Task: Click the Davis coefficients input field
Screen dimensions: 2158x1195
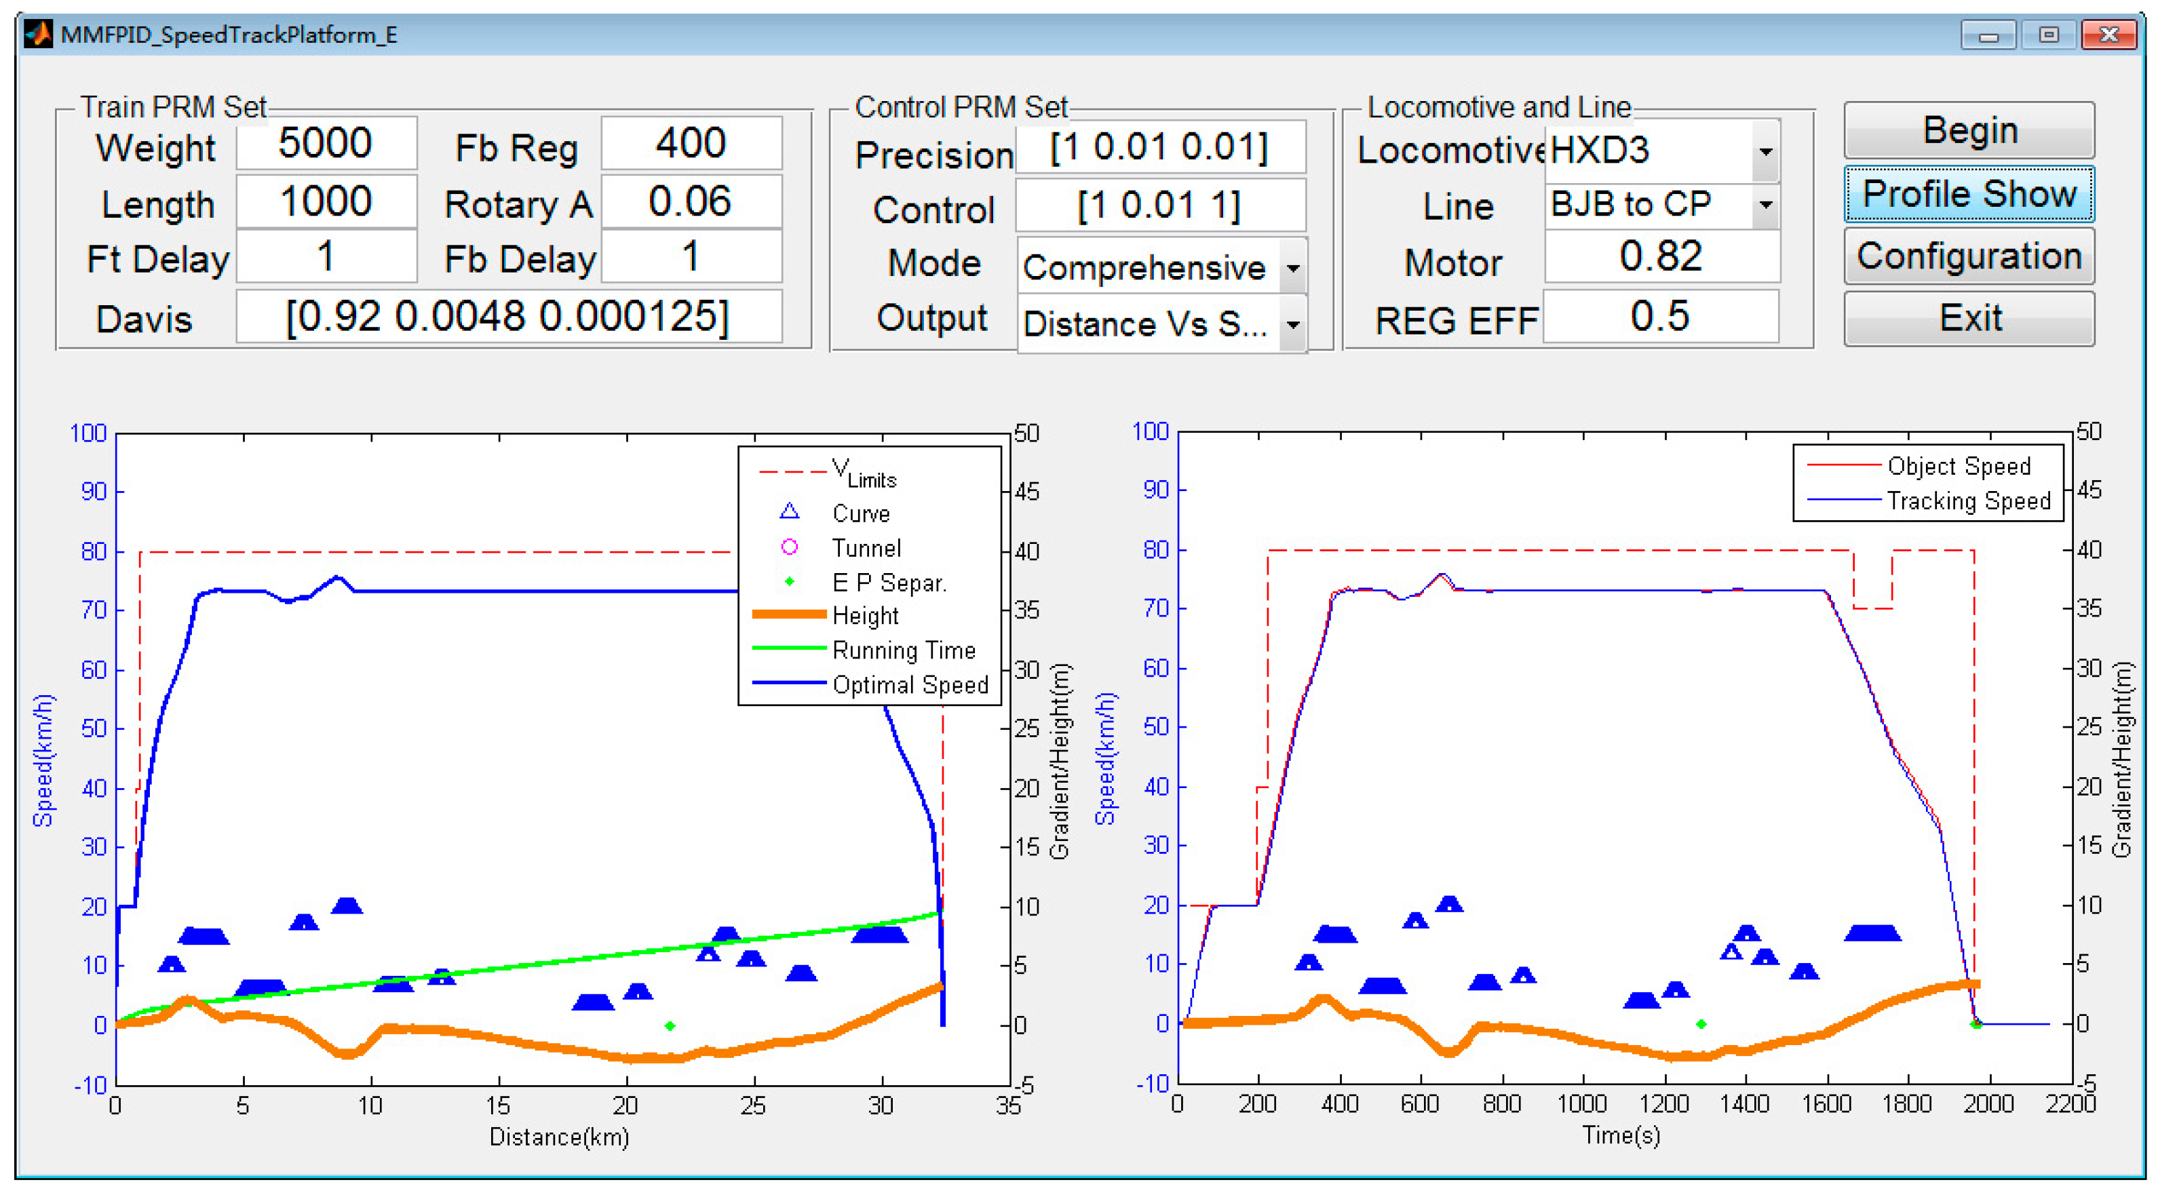Action: [509, 317]
